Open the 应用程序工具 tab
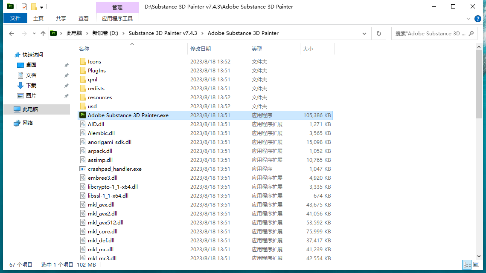Viewport: 486px width, 273px height. pos(117,19)
